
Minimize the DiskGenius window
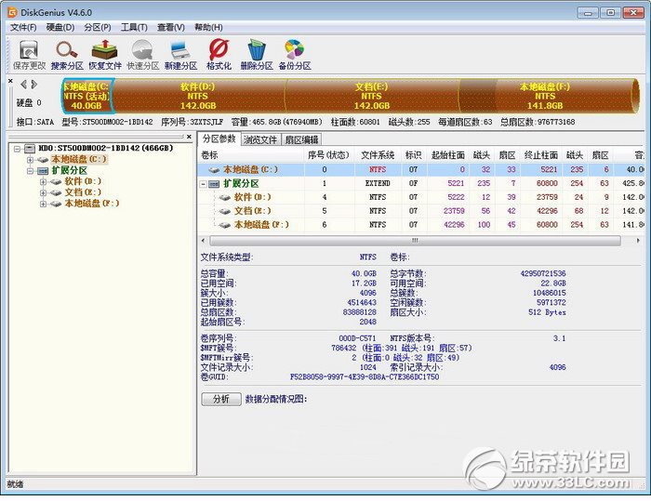[x=587, y=13]
